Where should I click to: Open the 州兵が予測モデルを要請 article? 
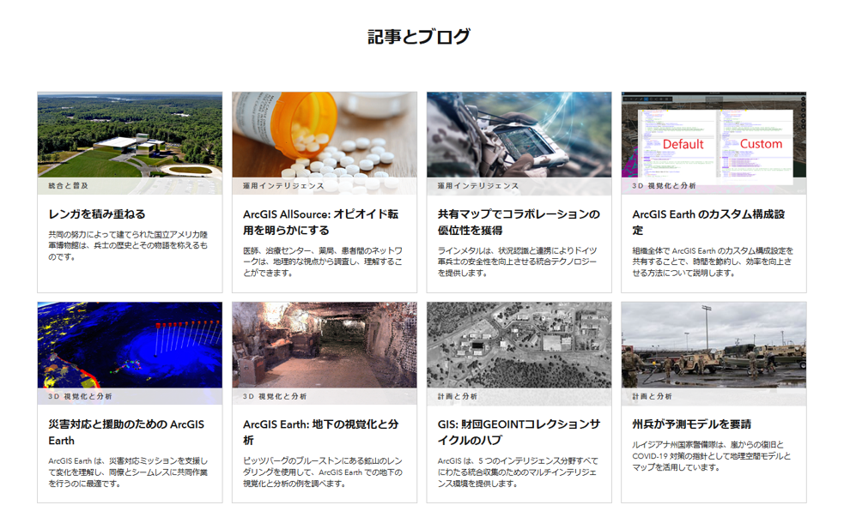(691, 424)
